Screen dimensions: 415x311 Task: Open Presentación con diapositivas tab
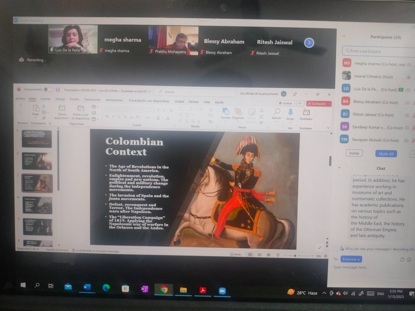(x=149, y=101)
